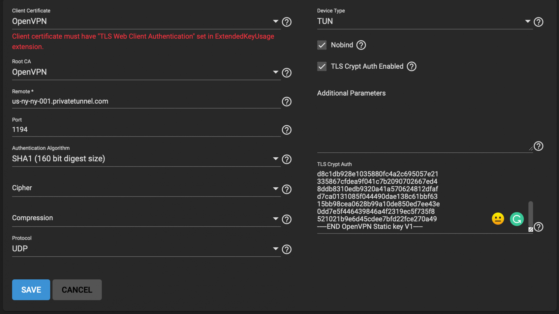Click the yellow emoji face icon
The image size is (559, 314).
click(498, 219)
